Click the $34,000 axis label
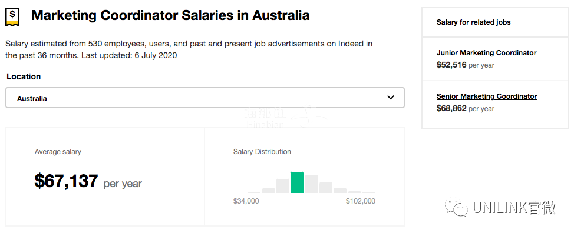The image size is (574, 233). 246,201
